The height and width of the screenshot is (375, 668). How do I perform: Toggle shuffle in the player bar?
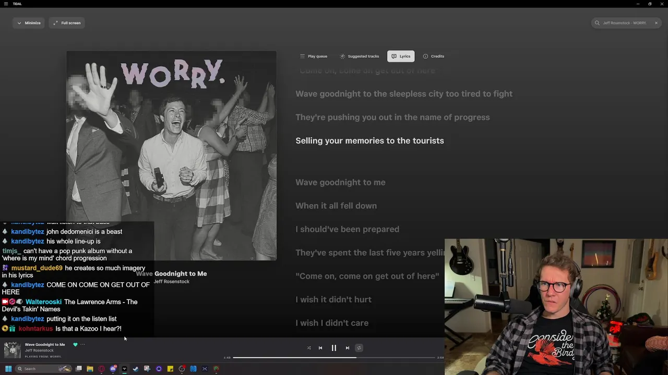(309, 348)
